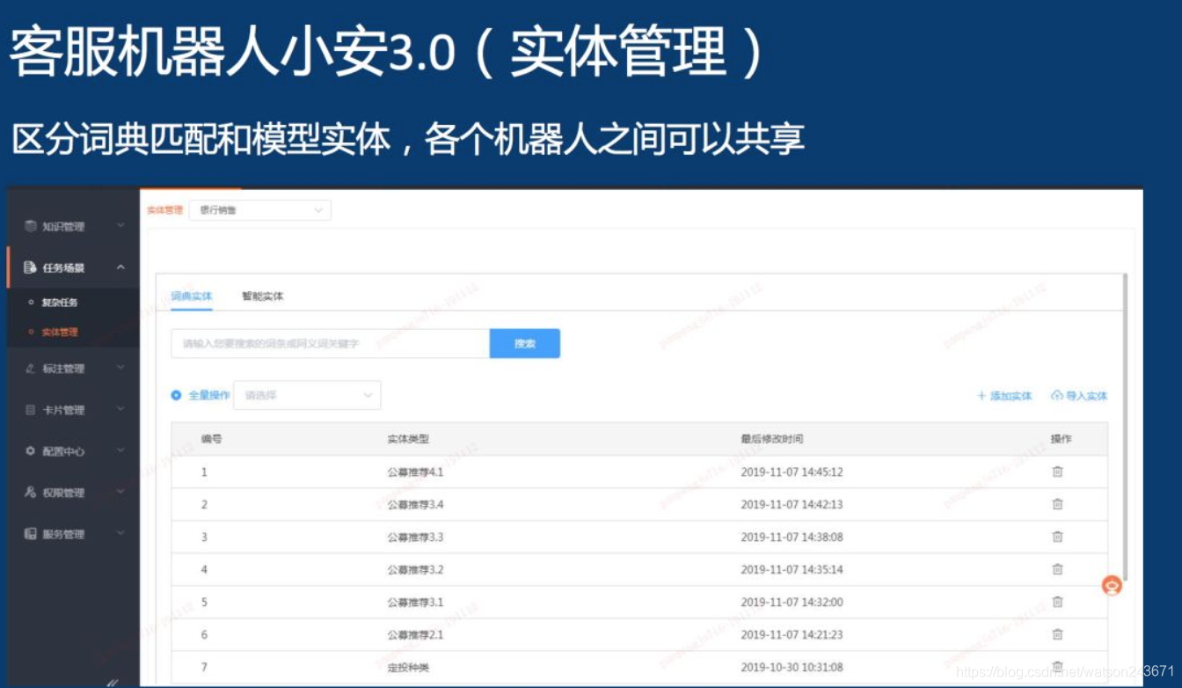
Task: Click the 知识管理 sidebar icon
Action: [x=31, y=226]
